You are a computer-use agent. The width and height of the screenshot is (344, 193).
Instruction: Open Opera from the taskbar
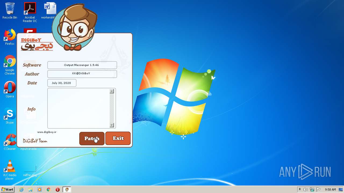click(x=58, y=190)
